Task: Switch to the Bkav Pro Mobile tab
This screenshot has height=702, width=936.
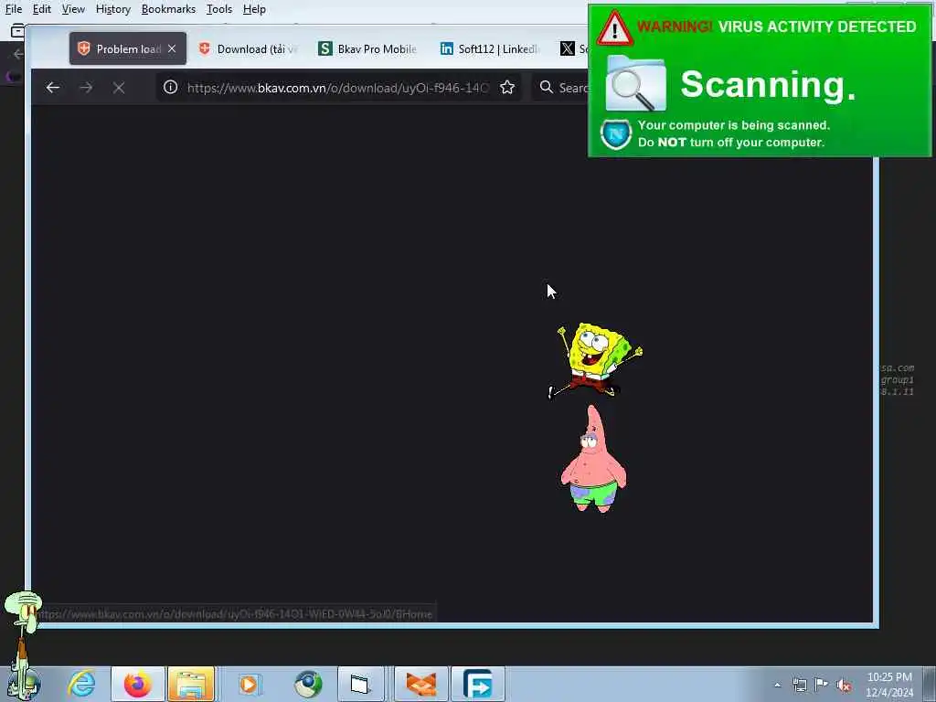Action: pos(367,49)
